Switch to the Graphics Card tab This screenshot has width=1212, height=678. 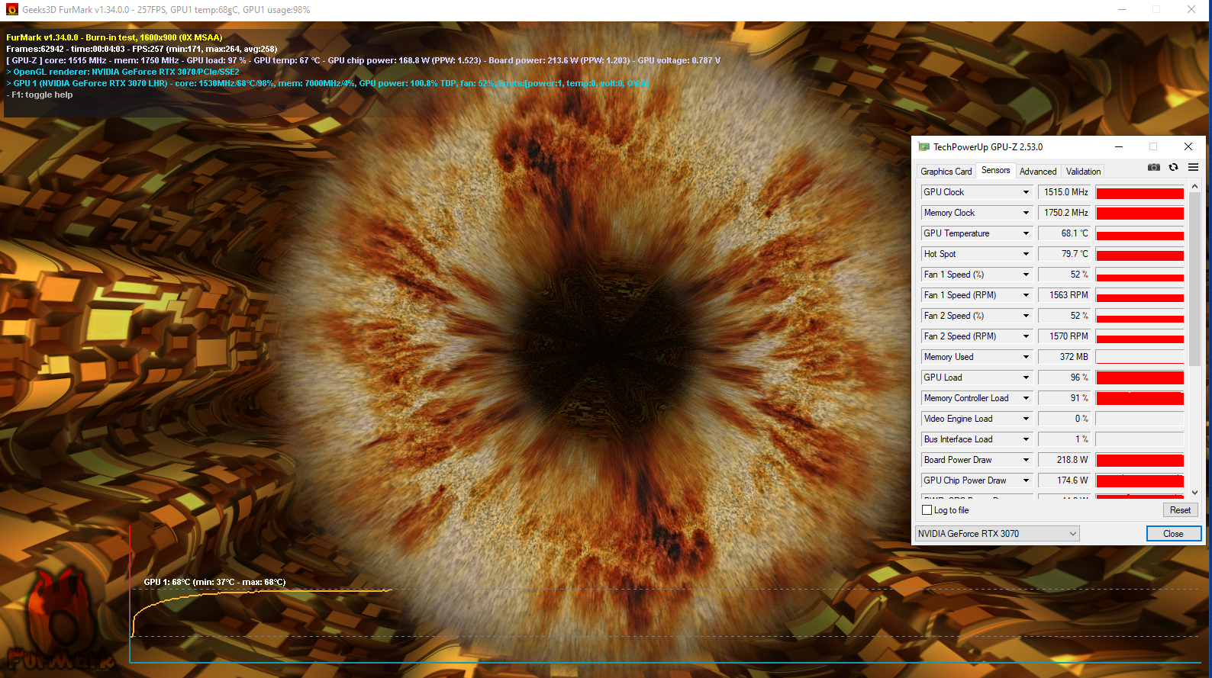[946, 172]
